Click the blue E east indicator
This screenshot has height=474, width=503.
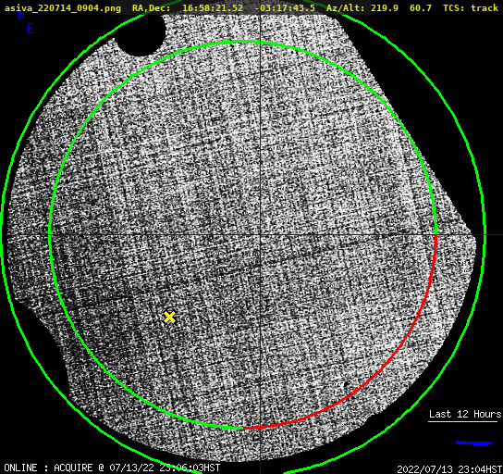(31, 29)
